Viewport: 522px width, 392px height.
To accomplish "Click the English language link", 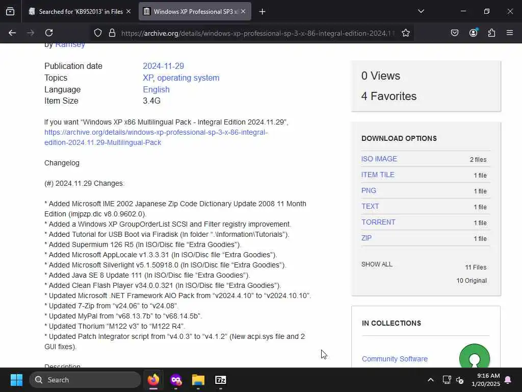I will tap(156, 89).
